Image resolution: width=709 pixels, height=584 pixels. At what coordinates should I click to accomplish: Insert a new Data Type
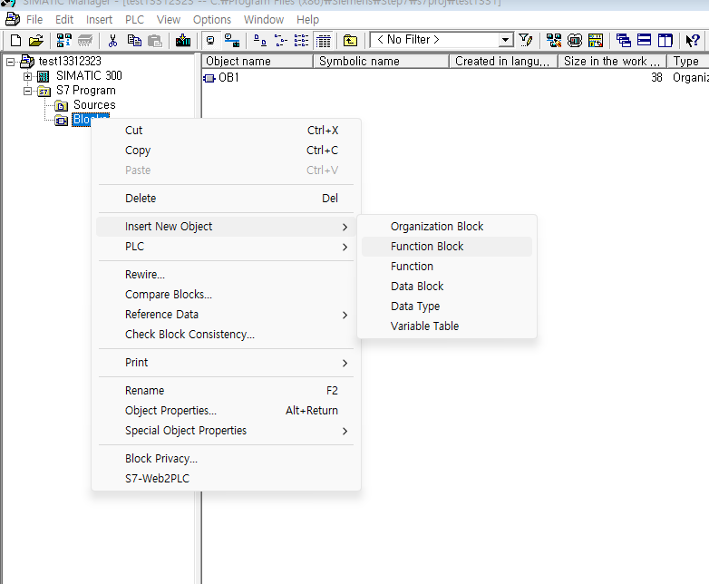(x=447, y=307)
